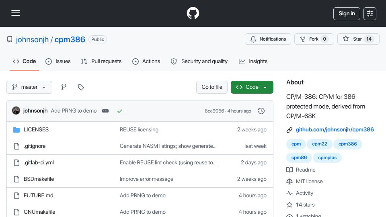Star the cpm386 repository
Viewport: 386px width, 217px height.
(358, 39)
